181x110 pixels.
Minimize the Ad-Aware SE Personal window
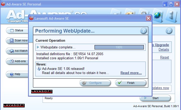point(165,4)
